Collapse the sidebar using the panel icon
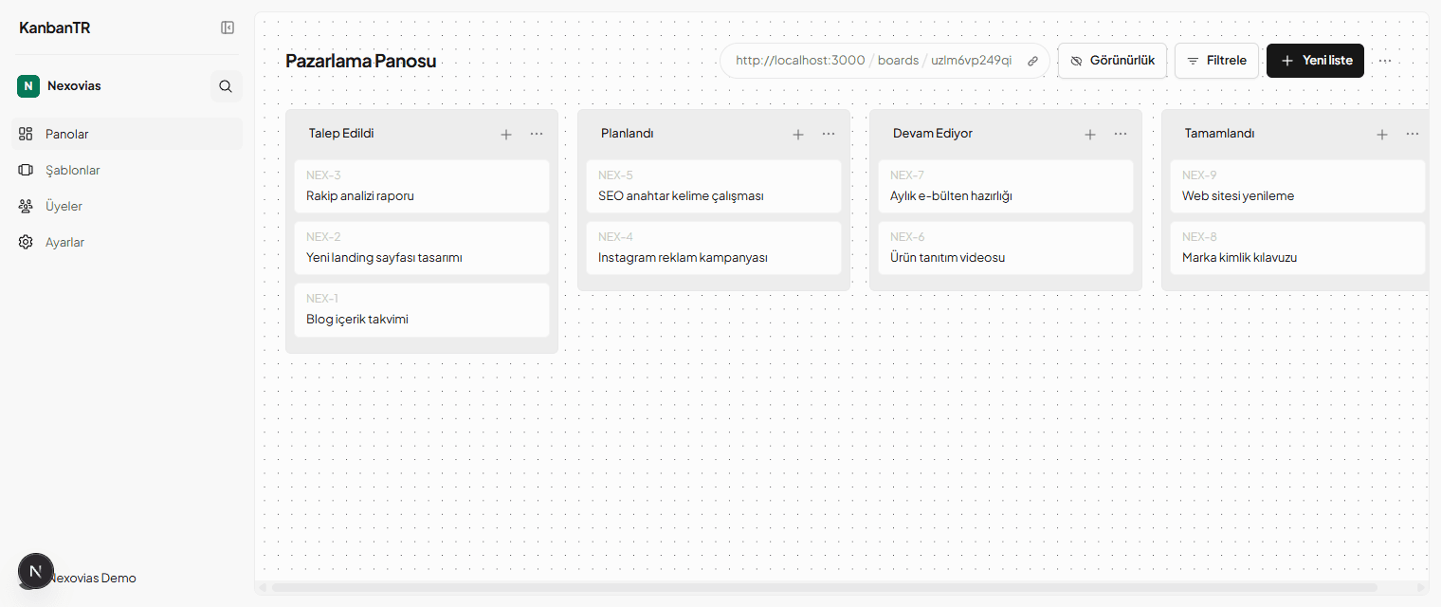 [228, 28]
